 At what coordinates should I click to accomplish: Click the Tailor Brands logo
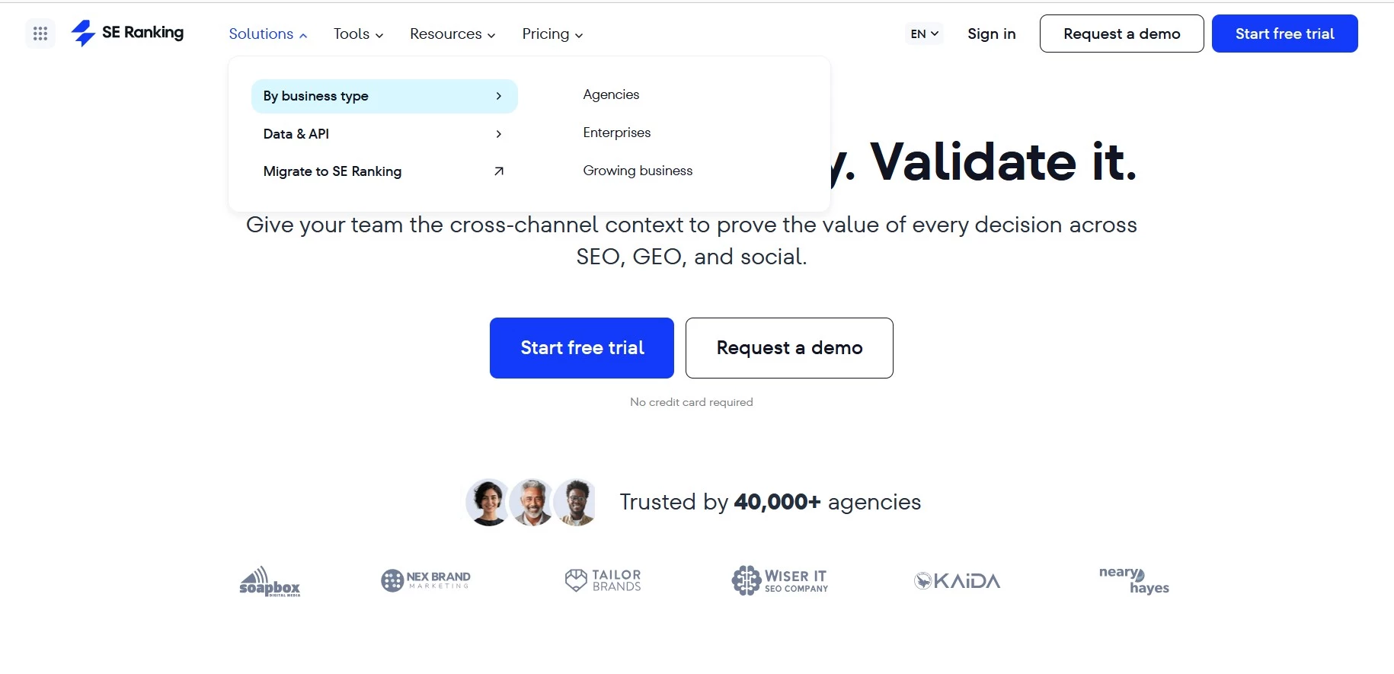click(x=603, y=580)
